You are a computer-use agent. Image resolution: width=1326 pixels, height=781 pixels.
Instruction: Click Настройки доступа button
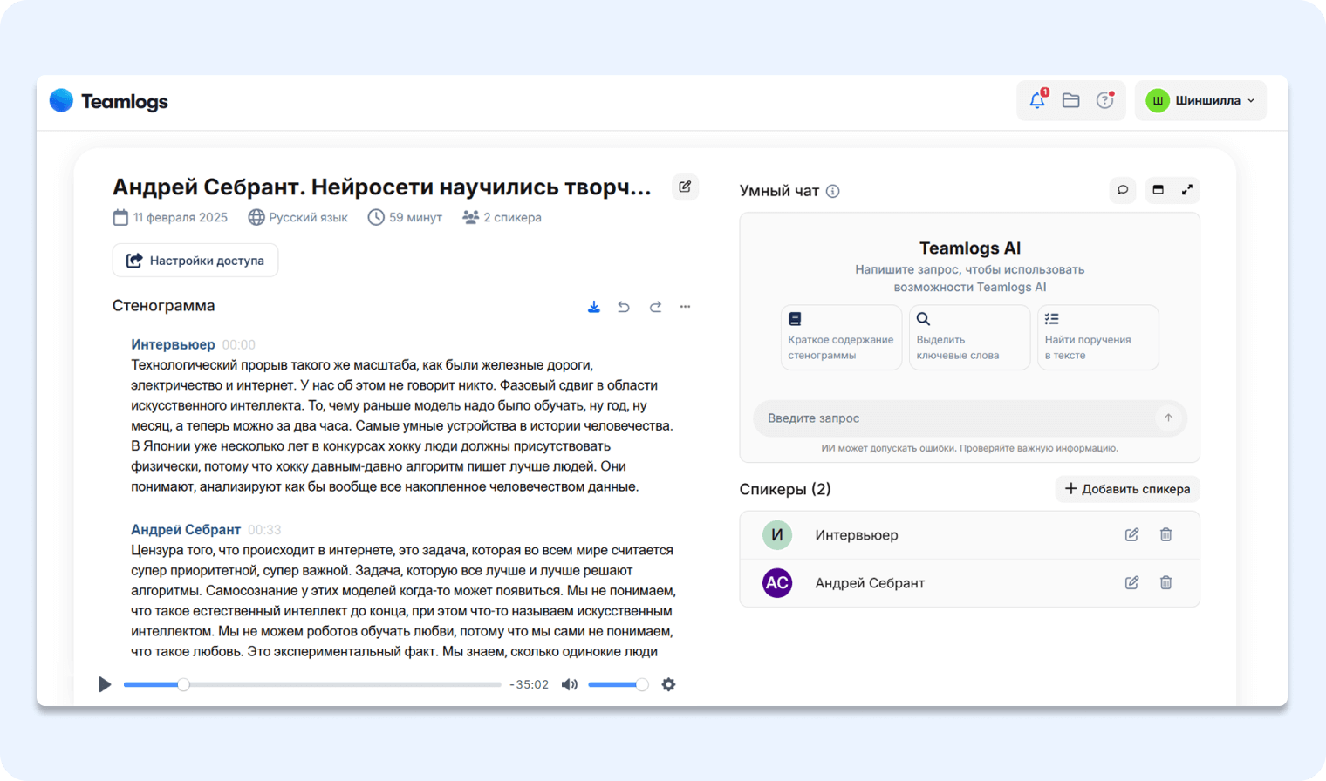pos(195,261)
